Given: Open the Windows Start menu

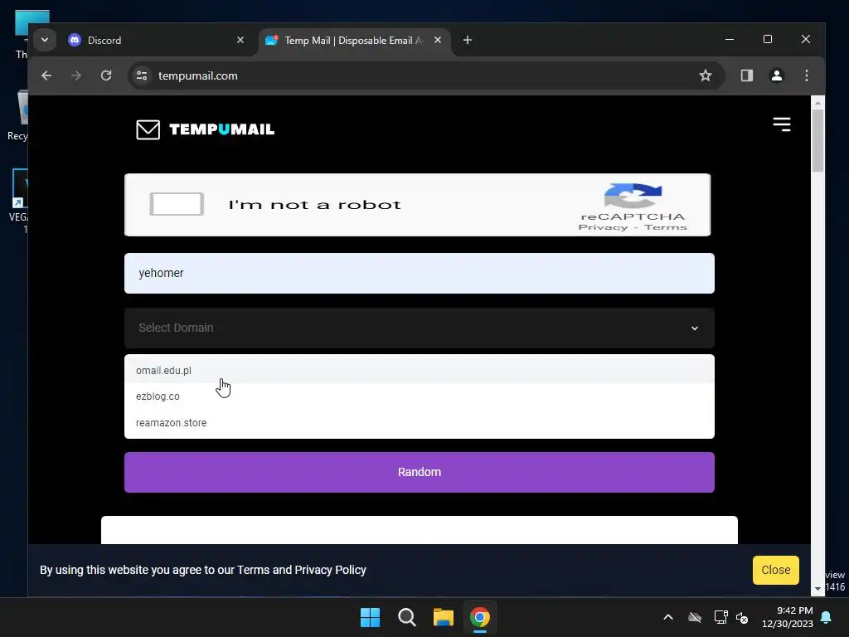Looking at the screenshot, I should 371,617.
